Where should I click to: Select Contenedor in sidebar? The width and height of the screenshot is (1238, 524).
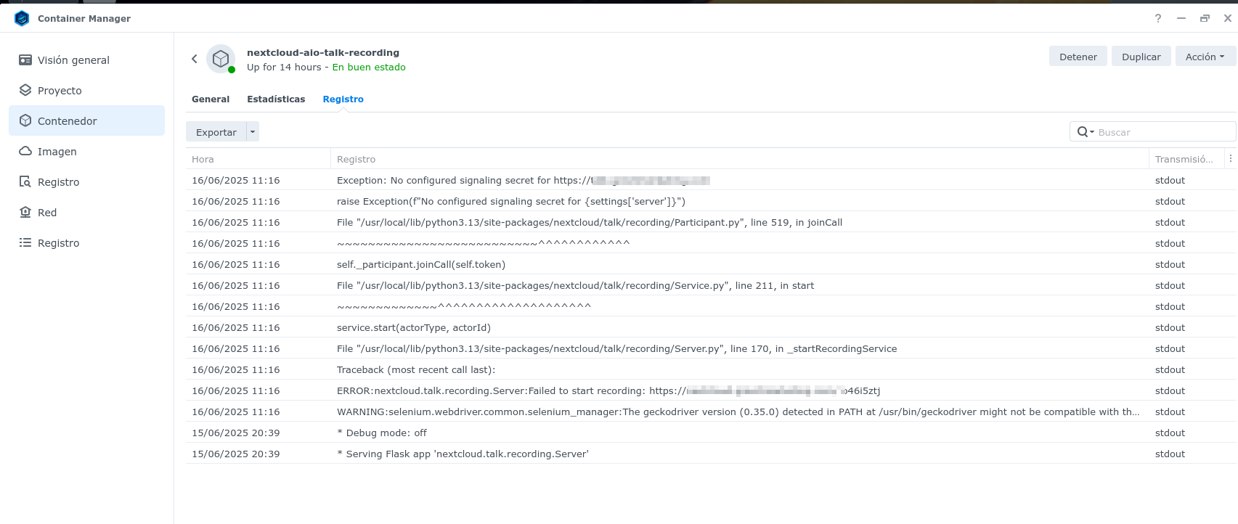(86, 120)
